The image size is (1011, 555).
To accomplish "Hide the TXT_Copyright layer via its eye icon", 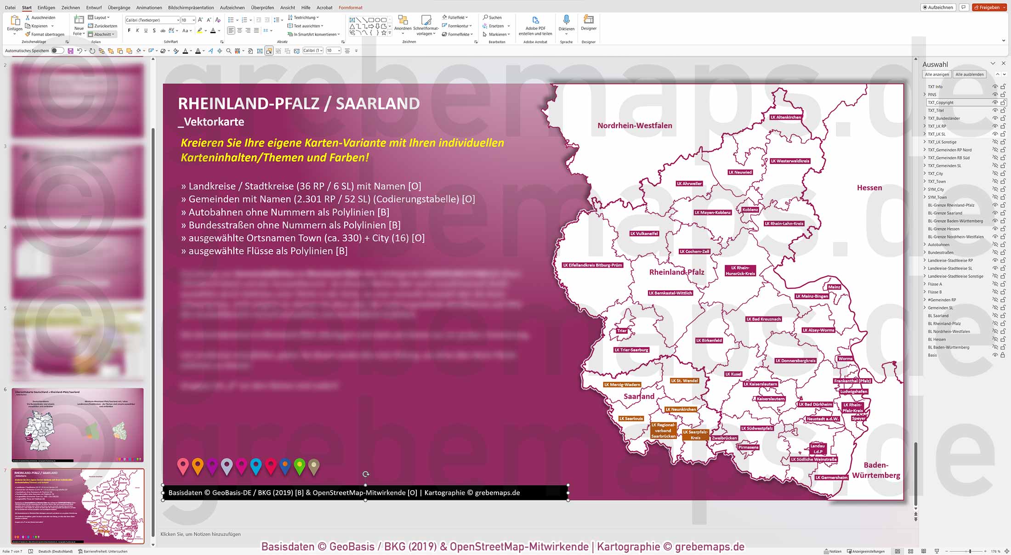I will 995,102.
